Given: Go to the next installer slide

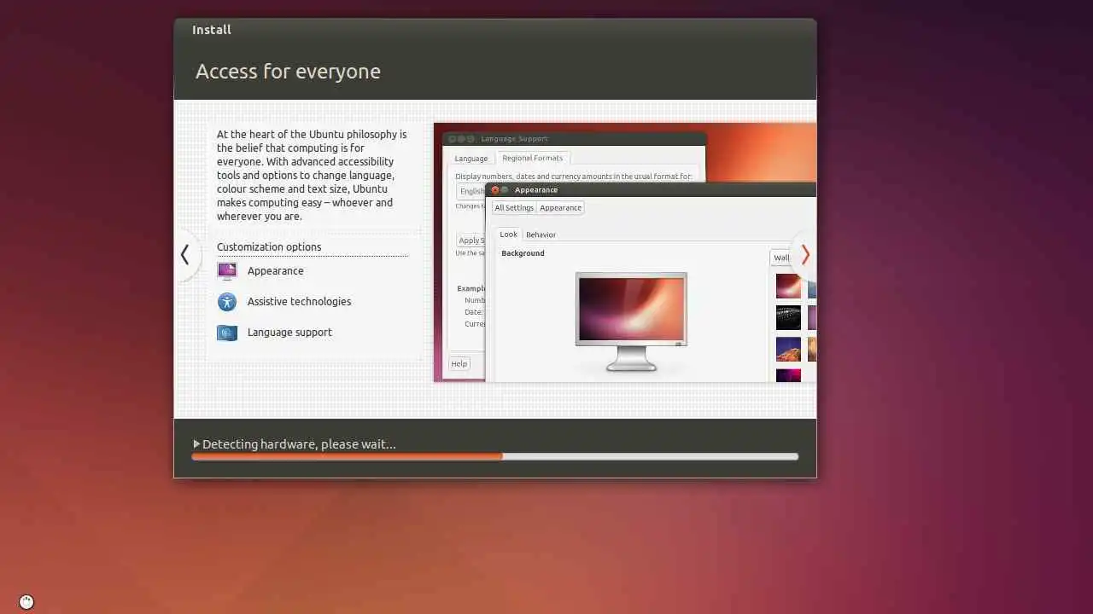Looking at the screenshot, I should tap(804, 254).
